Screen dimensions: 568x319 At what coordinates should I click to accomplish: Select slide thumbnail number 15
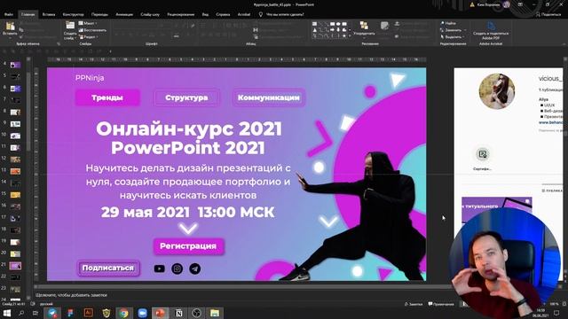click(15, 195)
